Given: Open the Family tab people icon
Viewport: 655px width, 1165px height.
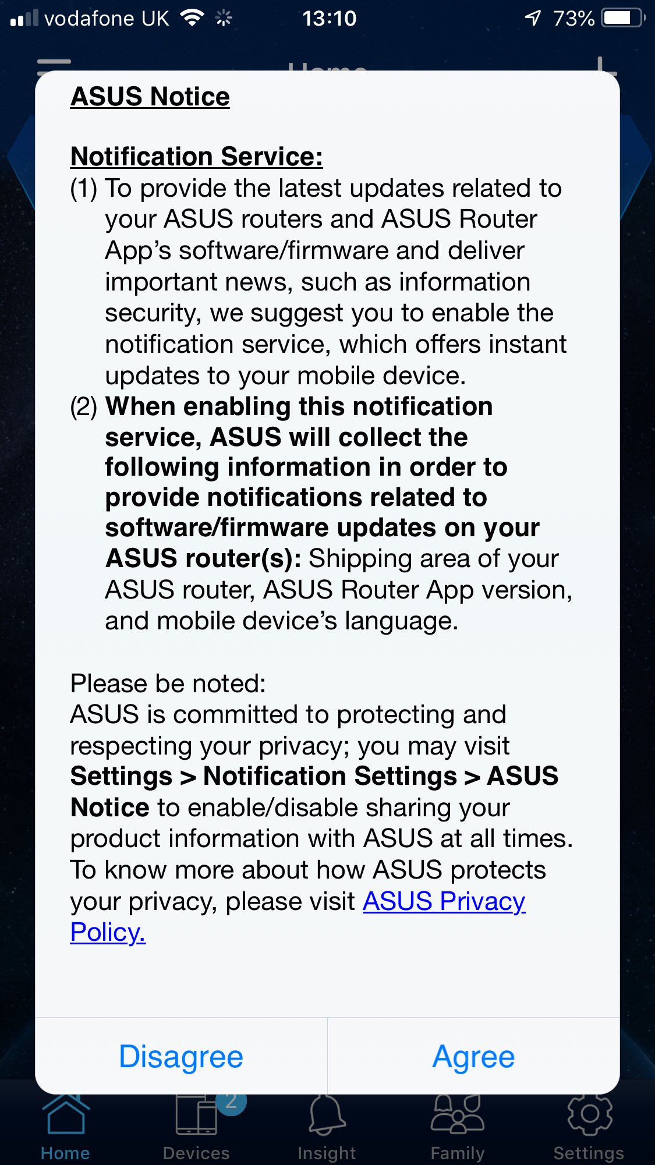Looking at the screenshot, I should coord(458,1116).
